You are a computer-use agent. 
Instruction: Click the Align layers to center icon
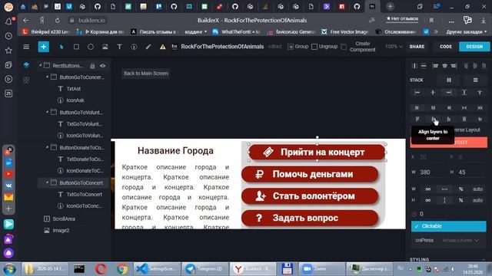[x=434, y=120]
